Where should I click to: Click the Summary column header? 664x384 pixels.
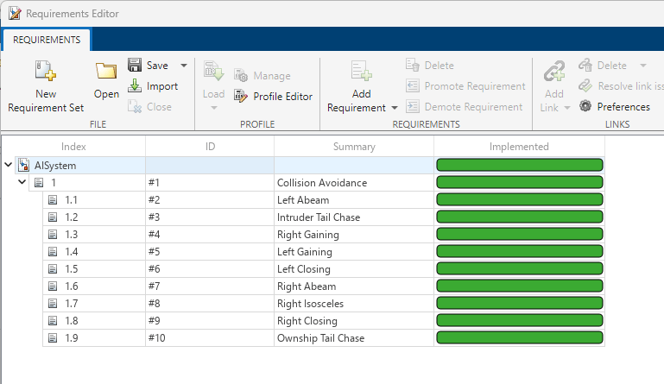pyautogui.click(x=354, y=147)
